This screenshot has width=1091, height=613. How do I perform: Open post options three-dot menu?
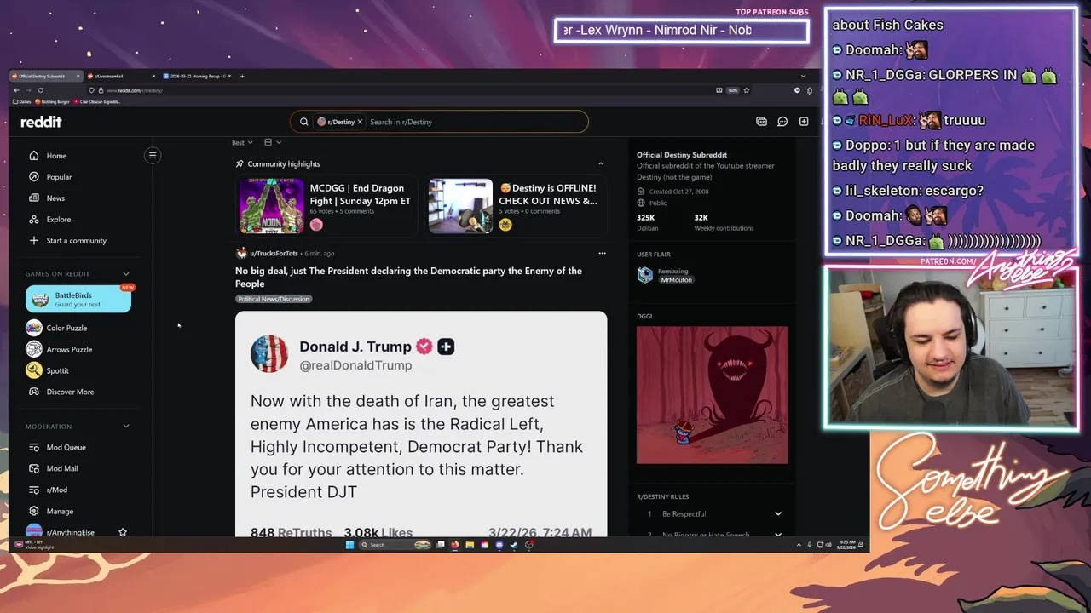[x=602, y=253]
